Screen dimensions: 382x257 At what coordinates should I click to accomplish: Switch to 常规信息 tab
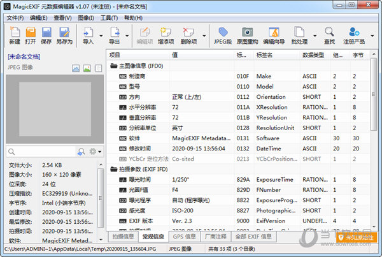click(153, 237)
